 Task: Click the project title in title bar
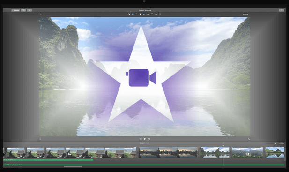pos(145,10)
